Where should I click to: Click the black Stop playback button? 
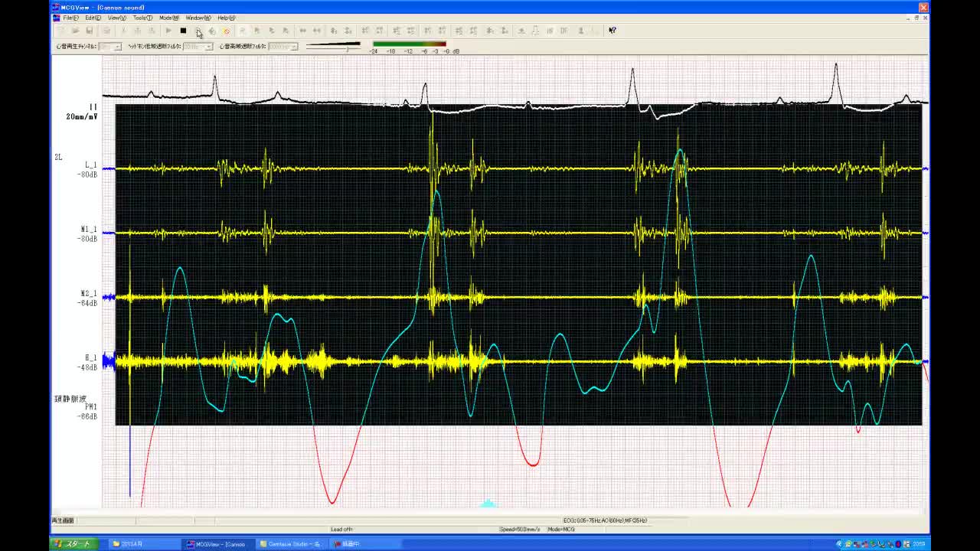click(x=183, y=31)
